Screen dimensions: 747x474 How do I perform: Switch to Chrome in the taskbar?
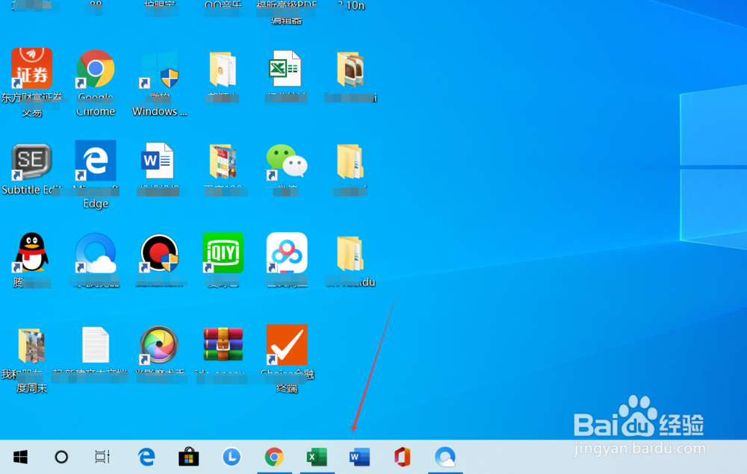tap(274, 457)
